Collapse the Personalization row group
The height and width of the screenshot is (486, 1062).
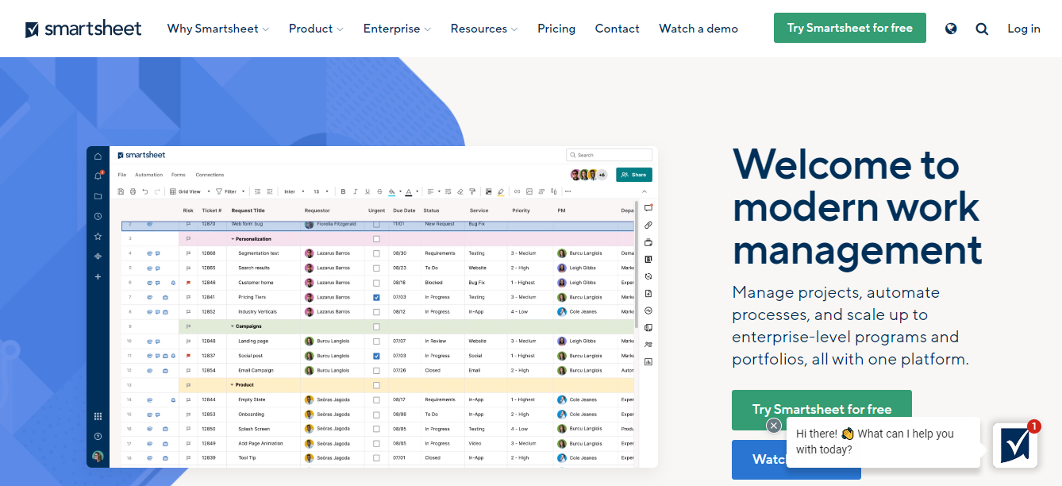pos(233,238)
